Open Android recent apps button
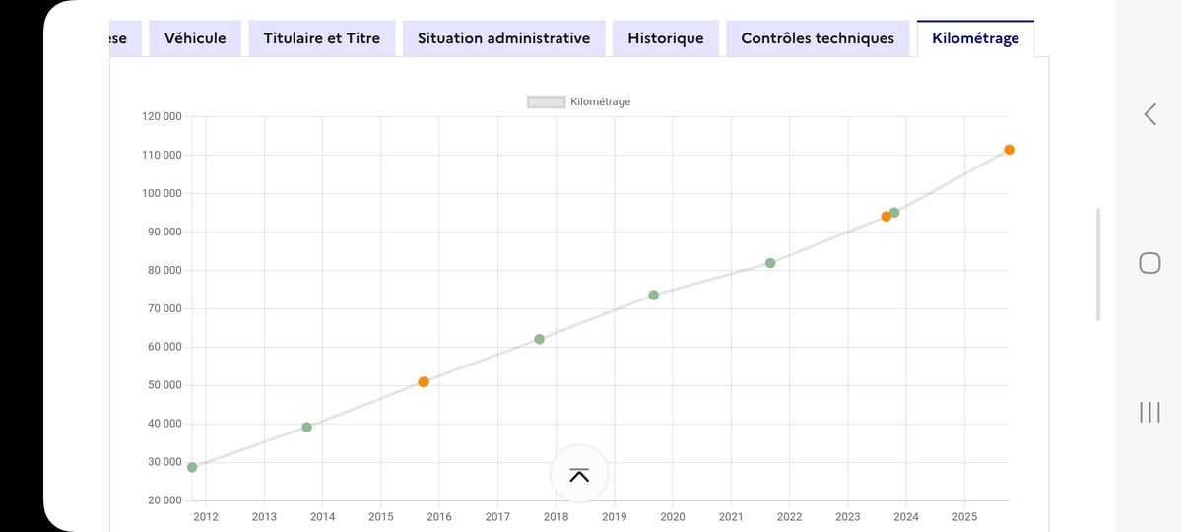Viewport: 1182px width, 532px height. click(x=1149, y=412)
